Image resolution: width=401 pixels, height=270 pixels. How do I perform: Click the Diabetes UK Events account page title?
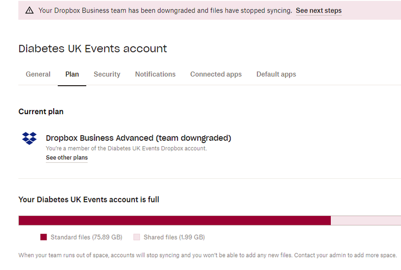tap(93, 49)
